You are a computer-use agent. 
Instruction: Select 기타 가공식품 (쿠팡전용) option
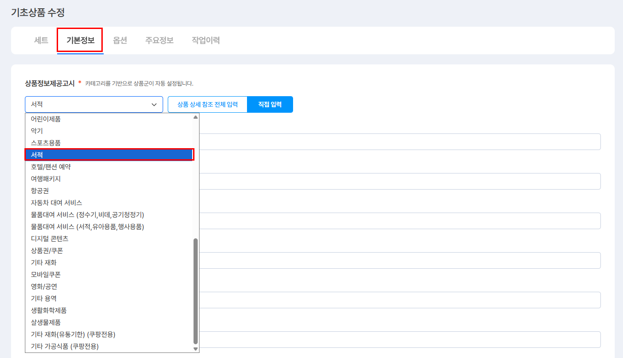pyautogui.click(x=65, y=346)
